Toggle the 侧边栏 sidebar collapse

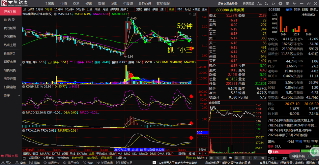click(202, 158)
